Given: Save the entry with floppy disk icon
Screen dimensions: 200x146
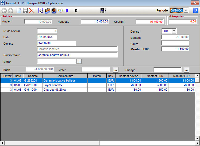Looking at the screenshot, I should point(25,11).
